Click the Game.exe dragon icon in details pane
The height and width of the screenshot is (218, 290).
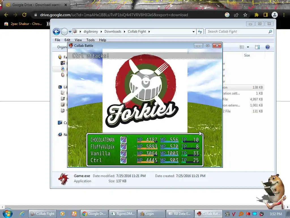(x=63, y=179)
